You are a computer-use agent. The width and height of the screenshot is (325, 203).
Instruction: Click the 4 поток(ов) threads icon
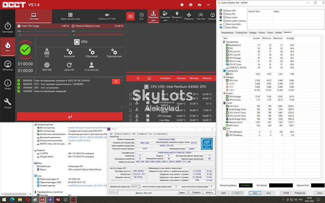91,65
